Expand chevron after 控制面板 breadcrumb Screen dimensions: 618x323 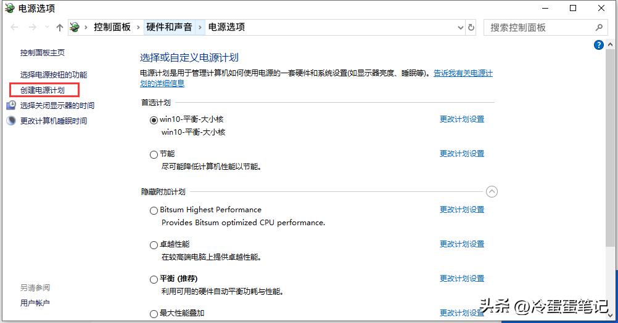pyautogui.click(x=138, y=28)
